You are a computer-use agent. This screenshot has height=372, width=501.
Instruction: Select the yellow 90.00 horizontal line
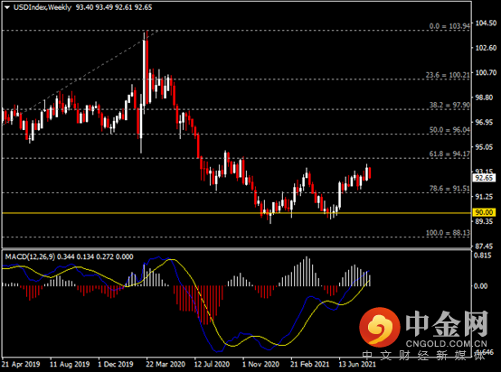236,213
